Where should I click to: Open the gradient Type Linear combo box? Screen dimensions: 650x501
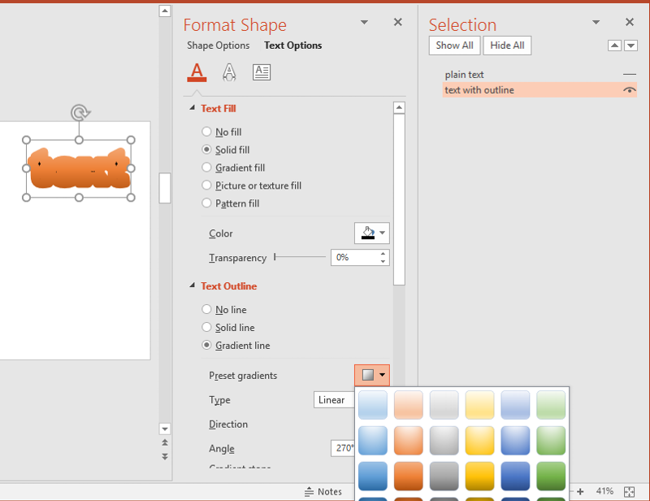tap(334, 399)
